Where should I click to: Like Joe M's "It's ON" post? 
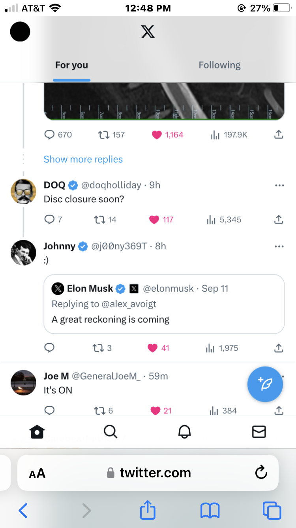tap(155, 411)
